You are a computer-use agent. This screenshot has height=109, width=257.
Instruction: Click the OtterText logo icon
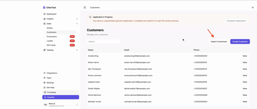click(x=44, y=7)
